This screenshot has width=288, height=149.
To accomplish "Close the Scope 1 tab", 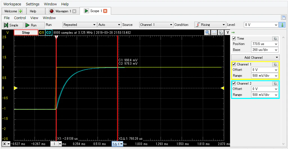I will (x=105, y=11).
